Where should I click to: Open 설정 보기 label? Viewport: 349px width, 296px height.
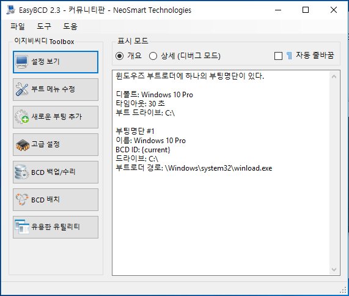click(x=45, y=62)
